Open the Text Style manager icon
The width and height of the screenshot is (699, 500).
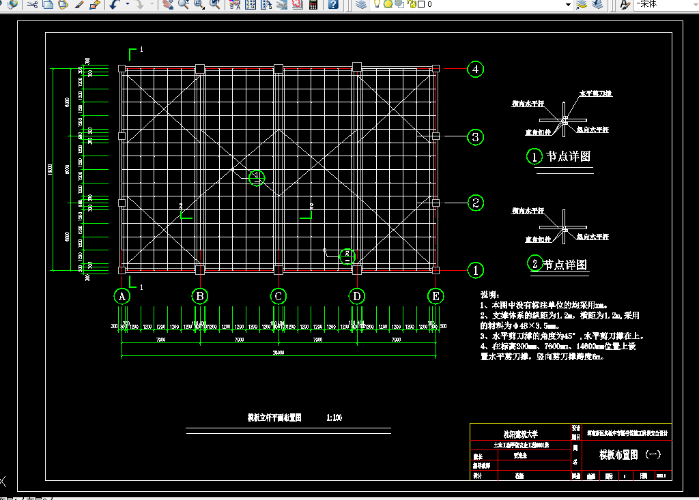pos(625,4)
